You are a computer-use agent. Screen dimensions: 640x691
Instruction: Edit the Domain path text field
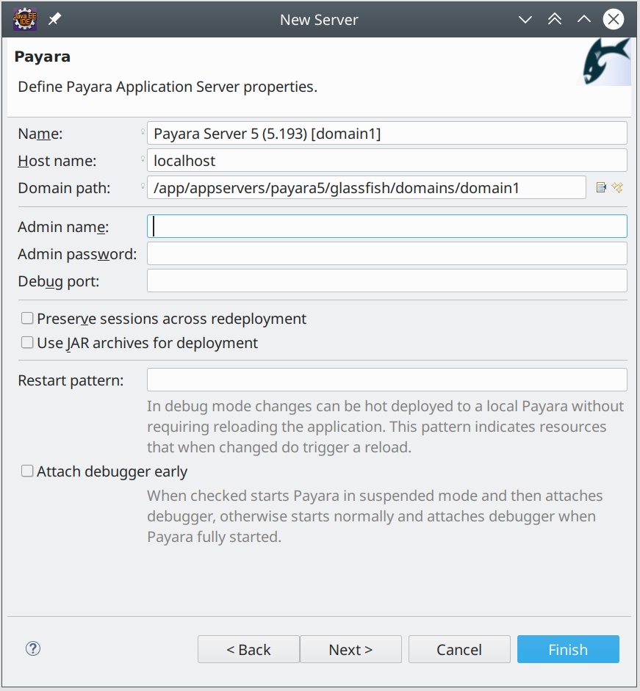[x=367, y=188]
